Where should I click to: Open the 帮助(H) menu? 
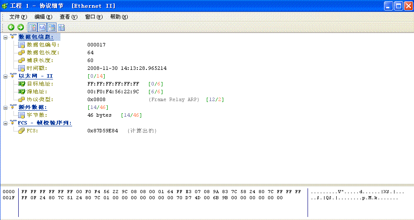click(119, 17)
